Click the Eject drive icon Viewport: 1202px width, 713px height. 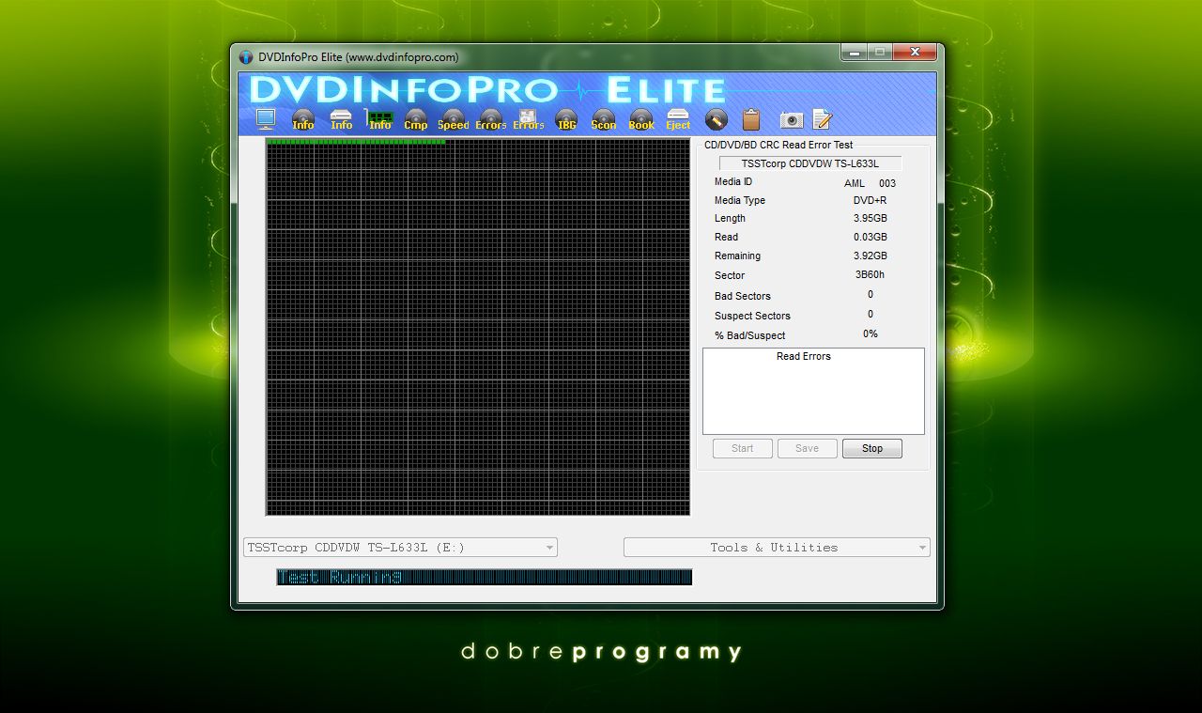pyautogui.click(x=678, y=119)
